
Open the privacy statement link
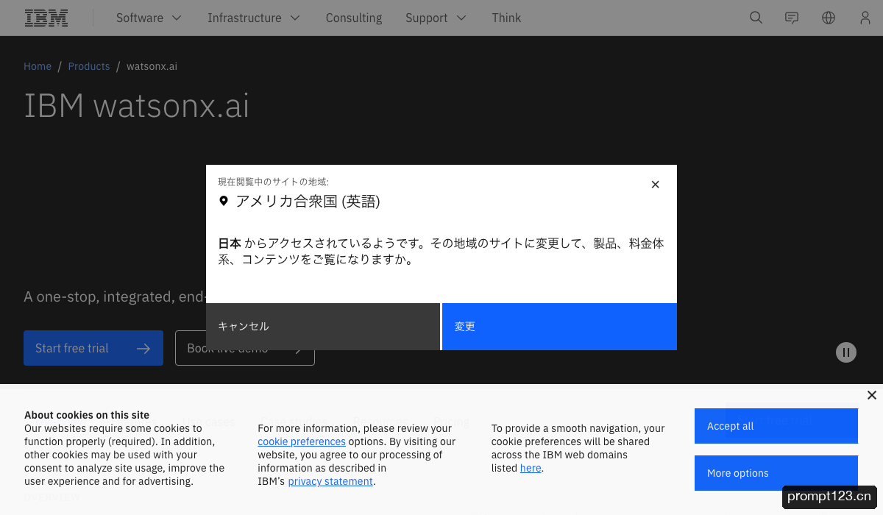(330, 481)
